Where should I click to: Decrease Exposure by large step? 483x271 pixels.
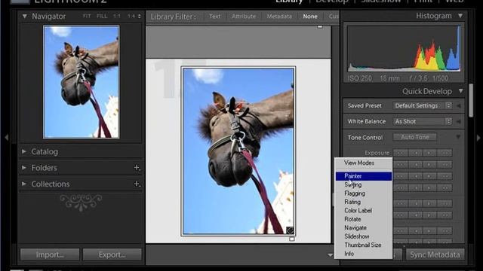point(400,153)
